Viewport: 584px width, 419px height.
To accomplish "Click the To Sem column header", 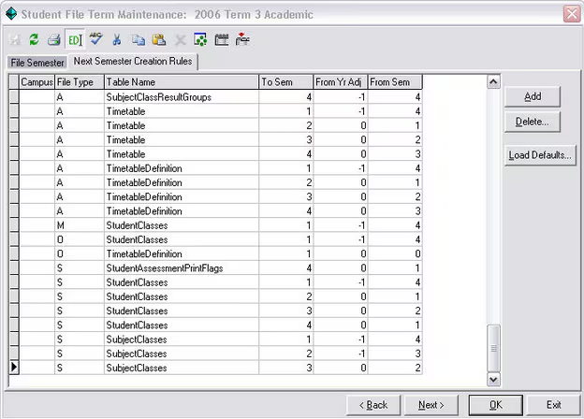I will (x=285, y=82).
